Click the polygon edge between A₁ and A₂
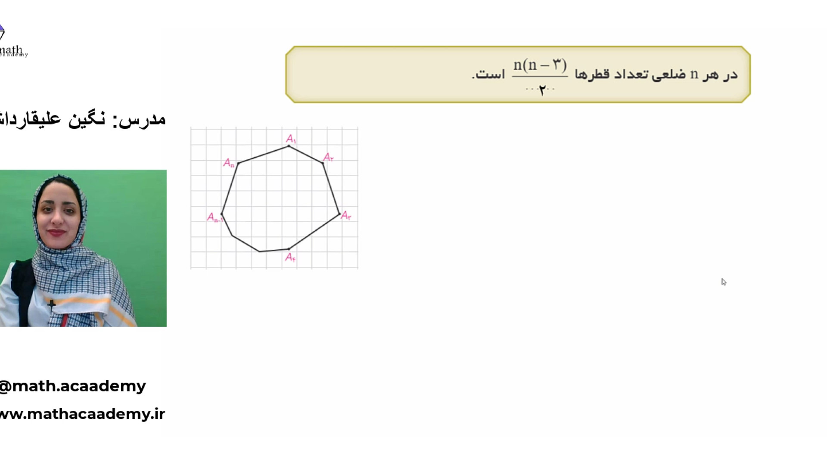 pos(306,155)
